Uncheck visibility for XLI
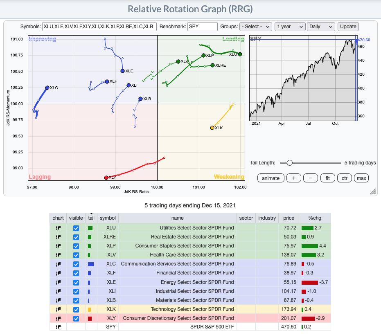This screenshot has height=335, width=381. click(76, 291)
